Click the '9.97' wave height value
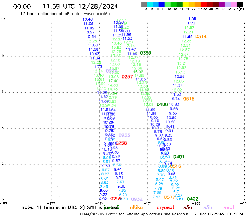This screenshot has width=247, height=217. pyautogui.click(x=91, y=32)
